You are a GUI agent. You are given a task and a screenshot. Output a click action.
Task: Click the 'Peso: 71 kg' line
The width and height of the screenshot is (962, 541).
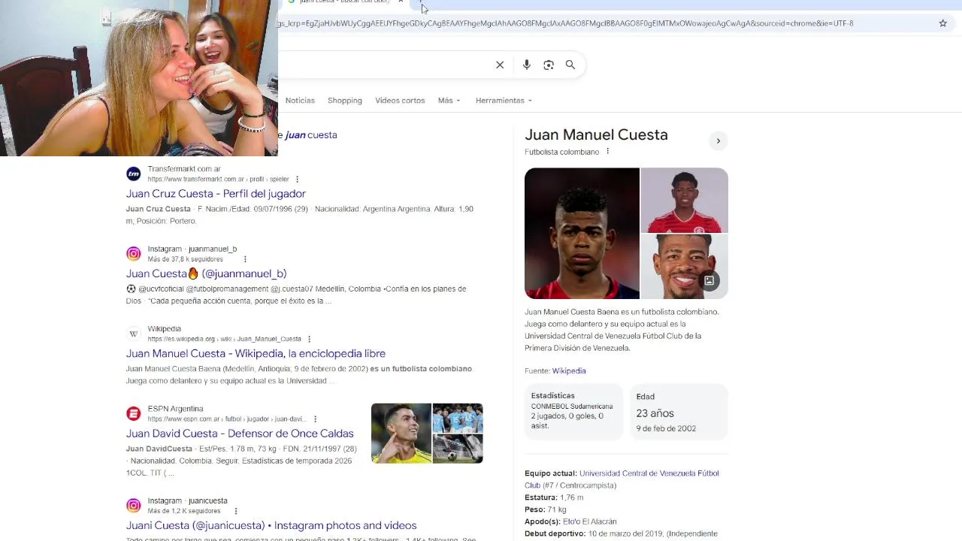point(546,509)
